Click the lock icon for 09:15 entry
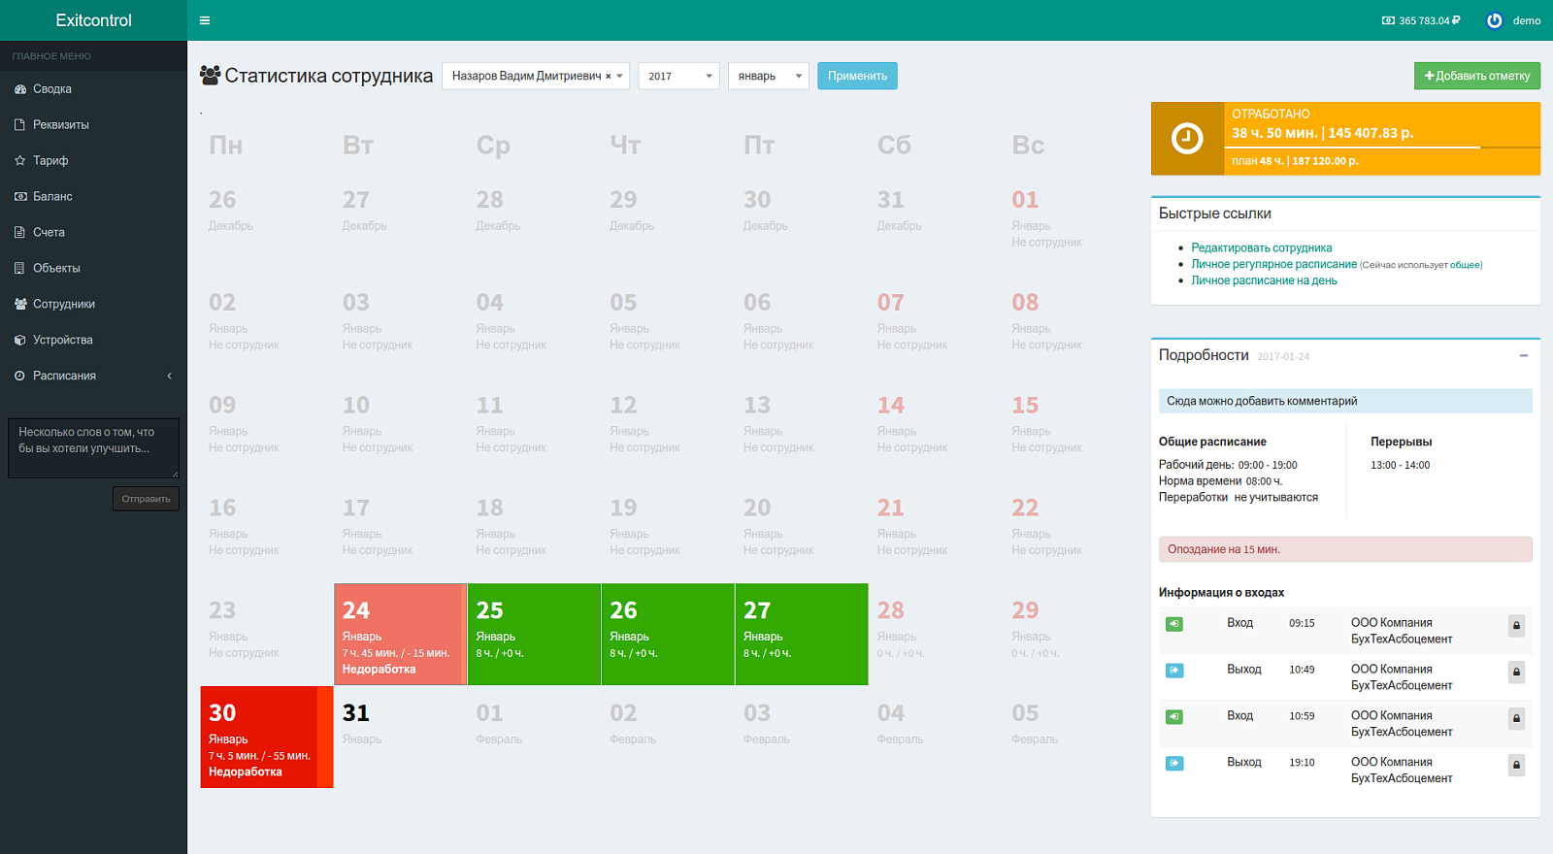The height and width of the screenshot is (854, 1553). pyautogui.click(x=1516, y=626)
